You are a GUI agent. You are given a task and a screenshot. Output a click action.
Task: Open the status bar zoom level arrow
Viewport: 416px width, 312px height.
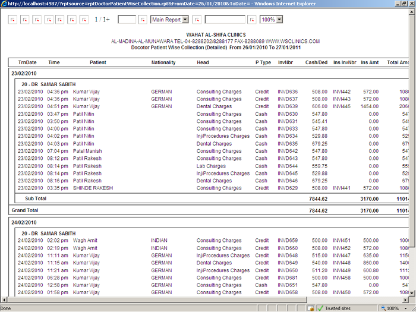coord(406,308)
